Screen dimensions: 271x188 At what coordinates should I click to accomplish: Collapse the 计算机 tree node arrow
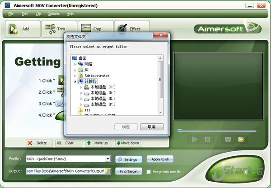(x=75, y=82)
